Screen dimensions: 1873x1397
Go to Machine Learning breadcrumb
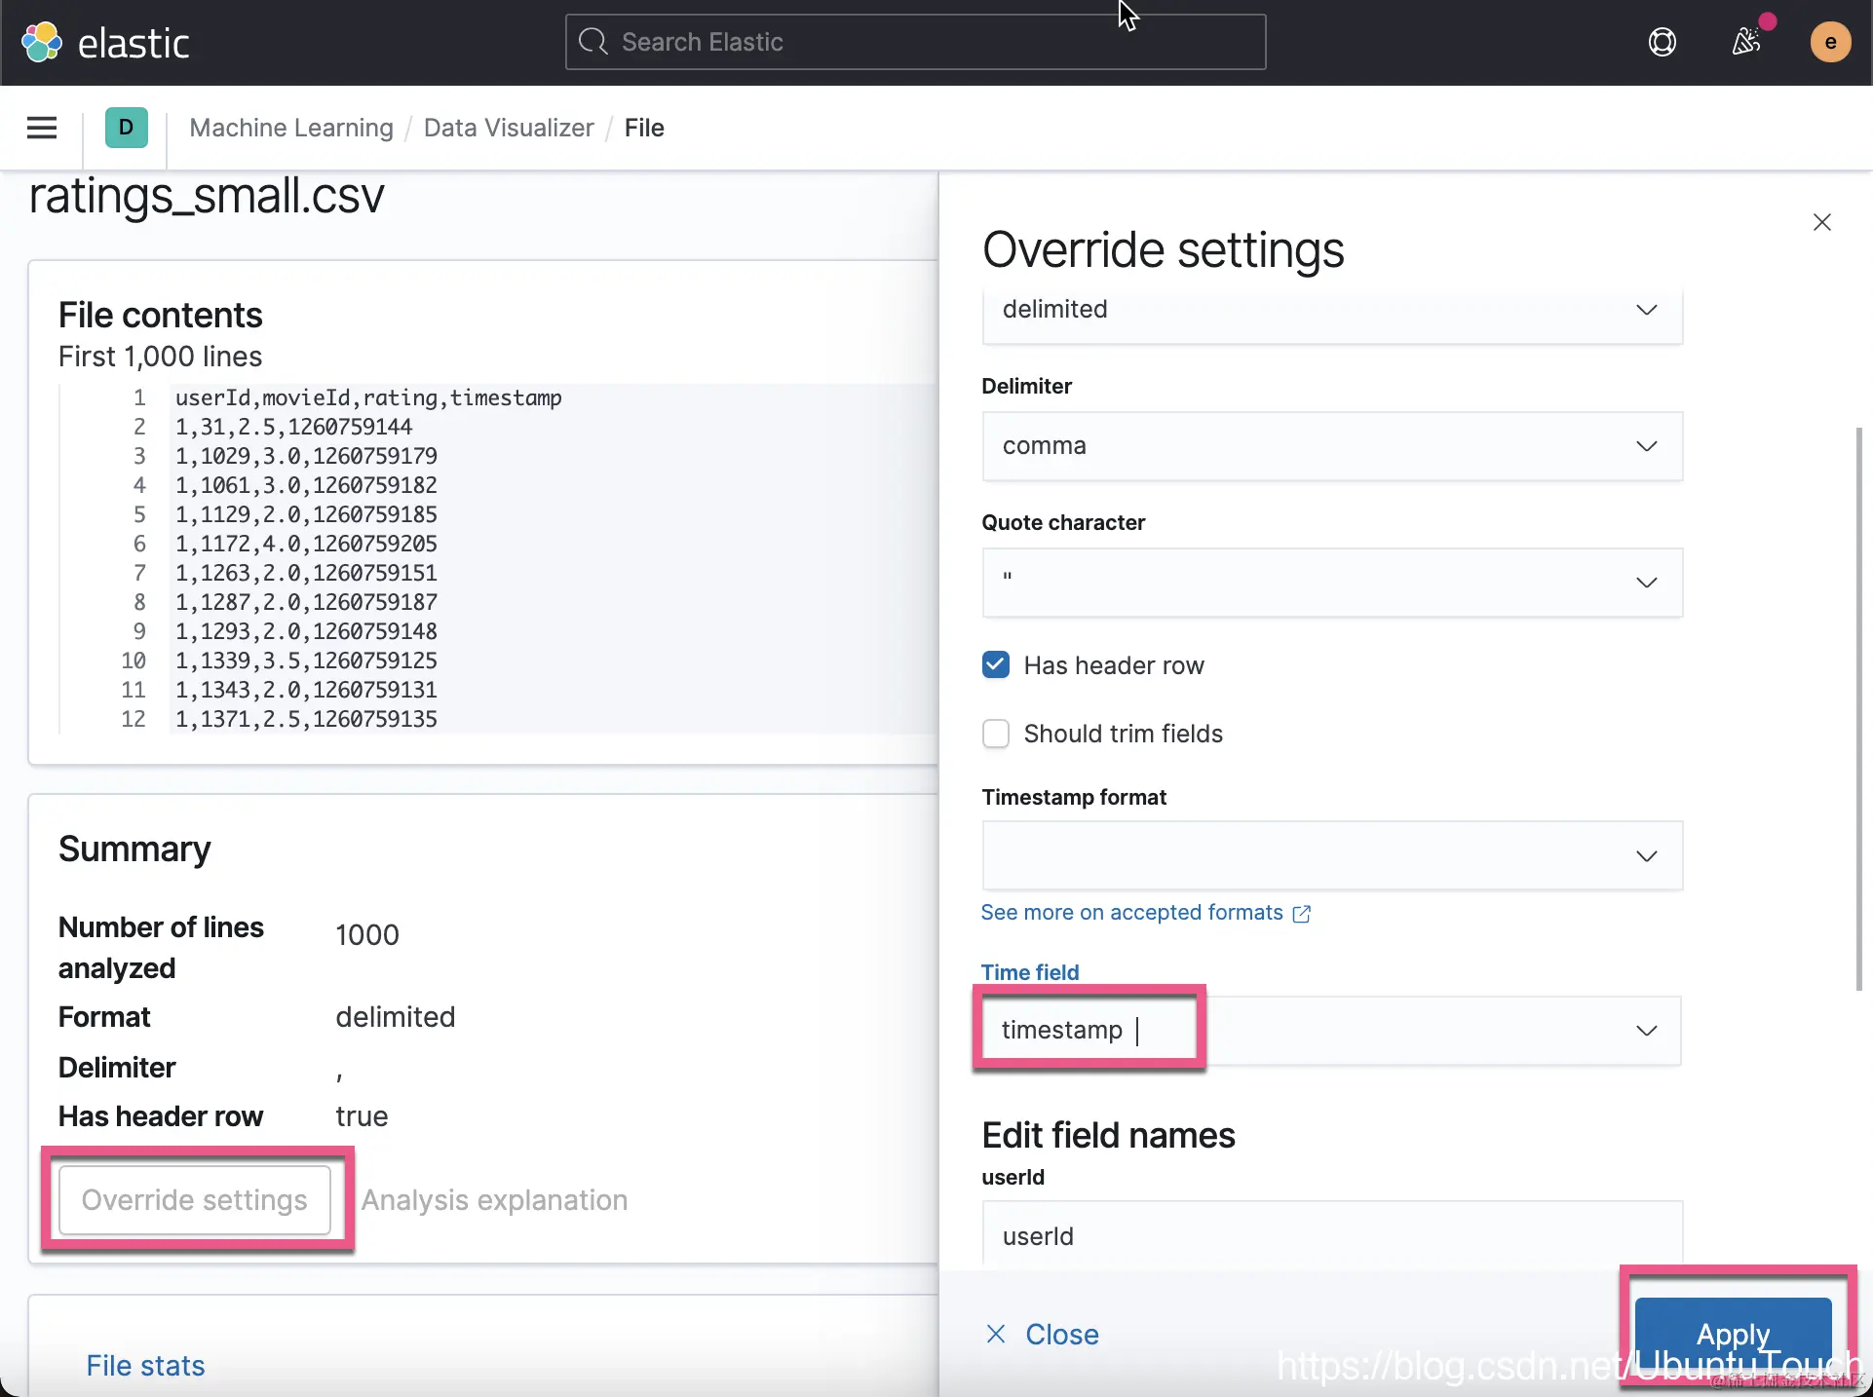click(x=291, y=128)
